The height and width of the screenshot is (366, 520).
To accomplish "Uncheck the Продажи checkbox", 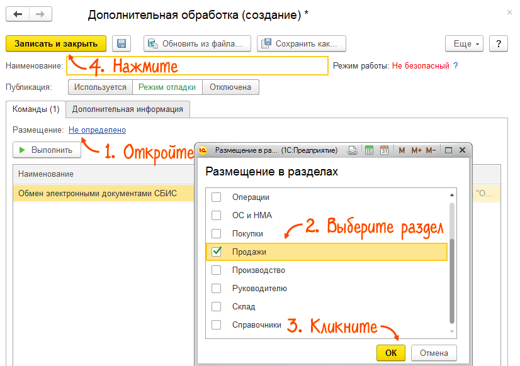I will coord(217,252).
